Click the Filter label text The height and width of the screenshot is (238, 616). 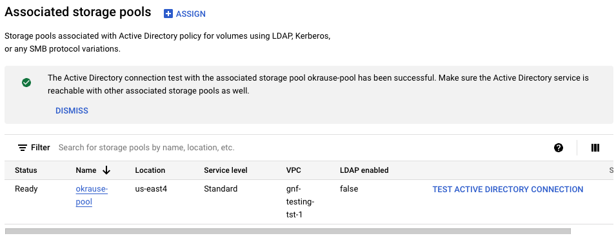[x=41, y=147]
